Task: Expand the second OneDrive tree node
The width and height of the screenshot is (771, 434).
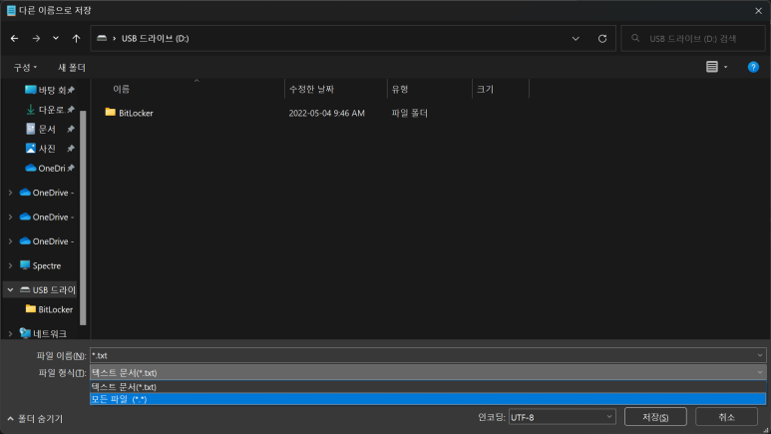Action: click(x=10, y=217)
